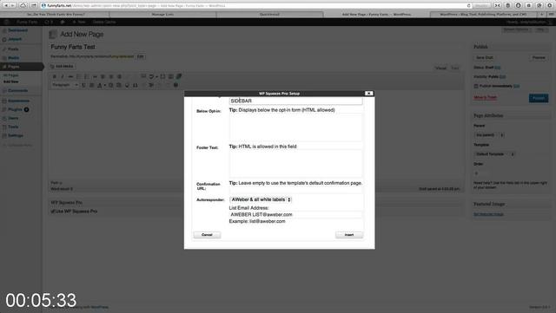Switch to the Text editor tab
The height and width of the screenshot is (313, 556).
tap(455, 68)
